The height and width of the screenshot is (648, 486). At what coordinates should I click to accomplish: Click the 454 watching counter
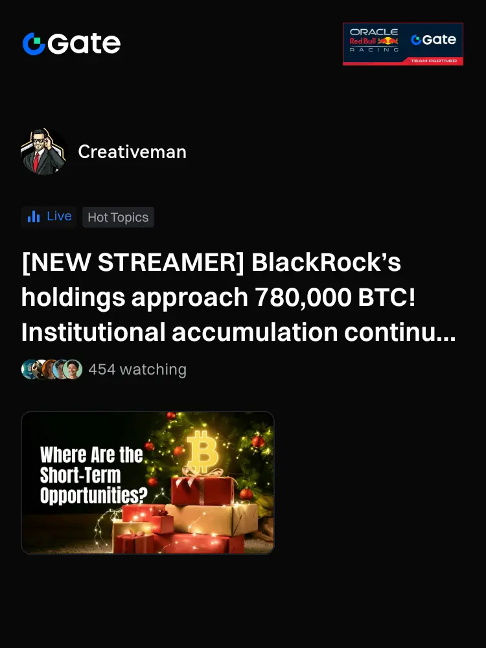[x=137, y=369]
